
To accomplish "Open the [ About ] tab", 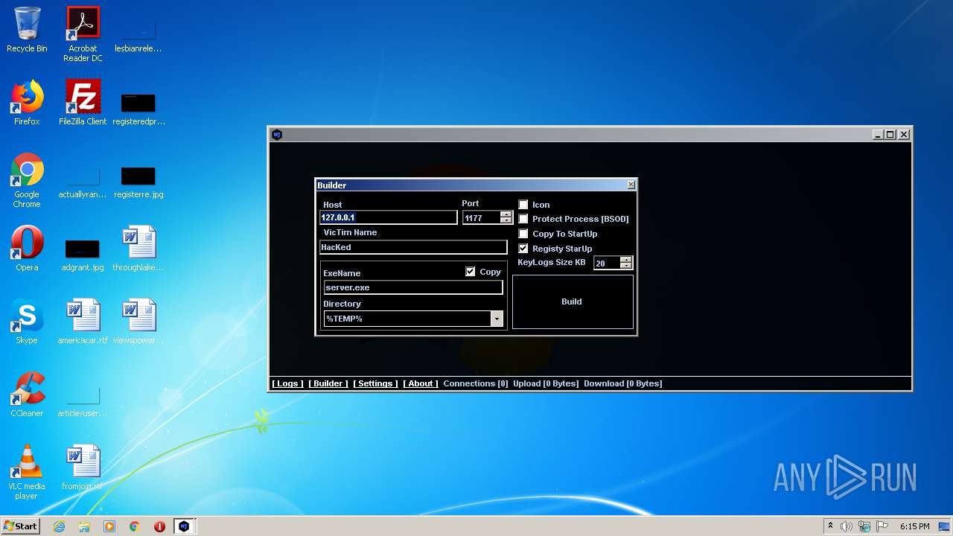I will 421,383.
